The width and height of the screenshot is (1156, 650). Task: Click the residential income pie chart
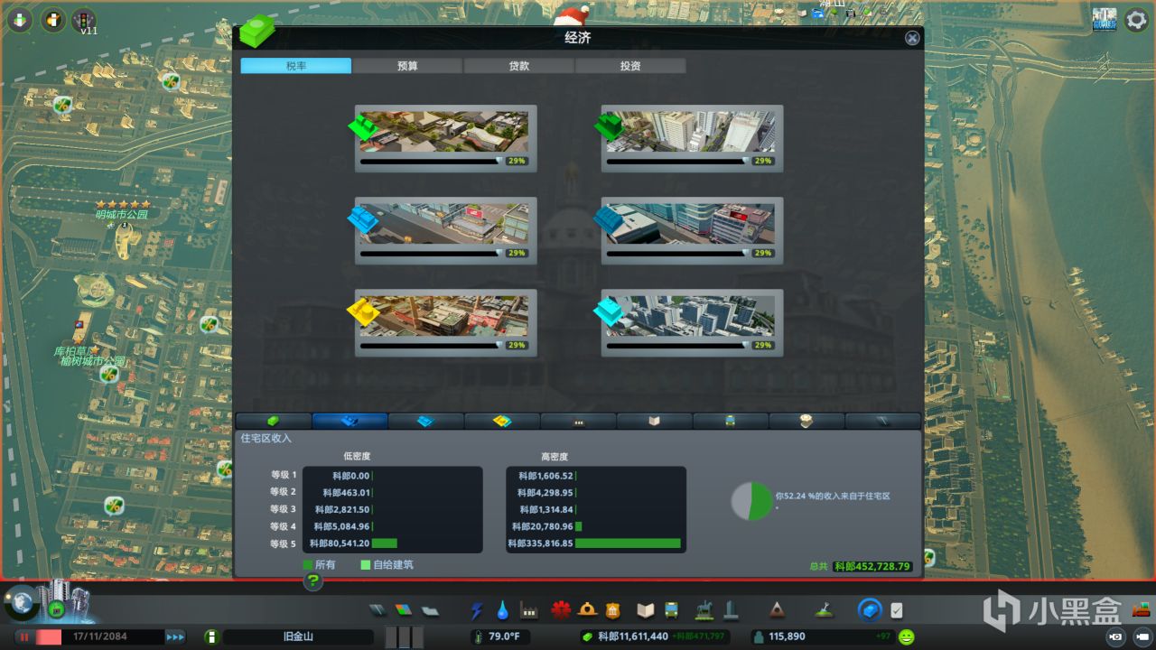point(751,500)
